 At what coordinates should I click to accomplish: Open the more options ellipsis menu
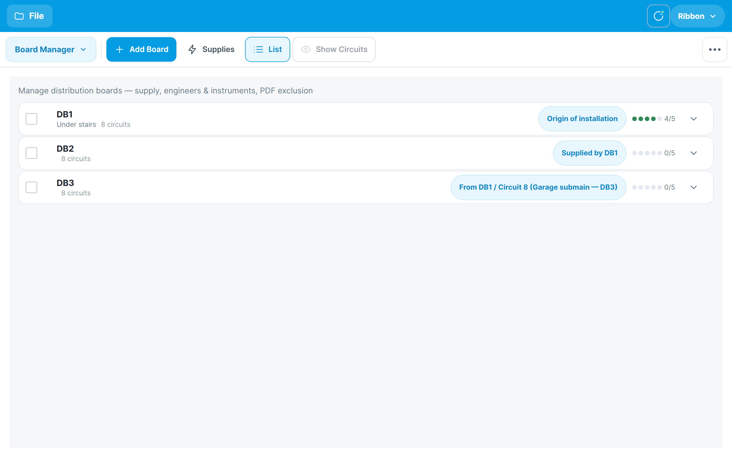(715, 49)
